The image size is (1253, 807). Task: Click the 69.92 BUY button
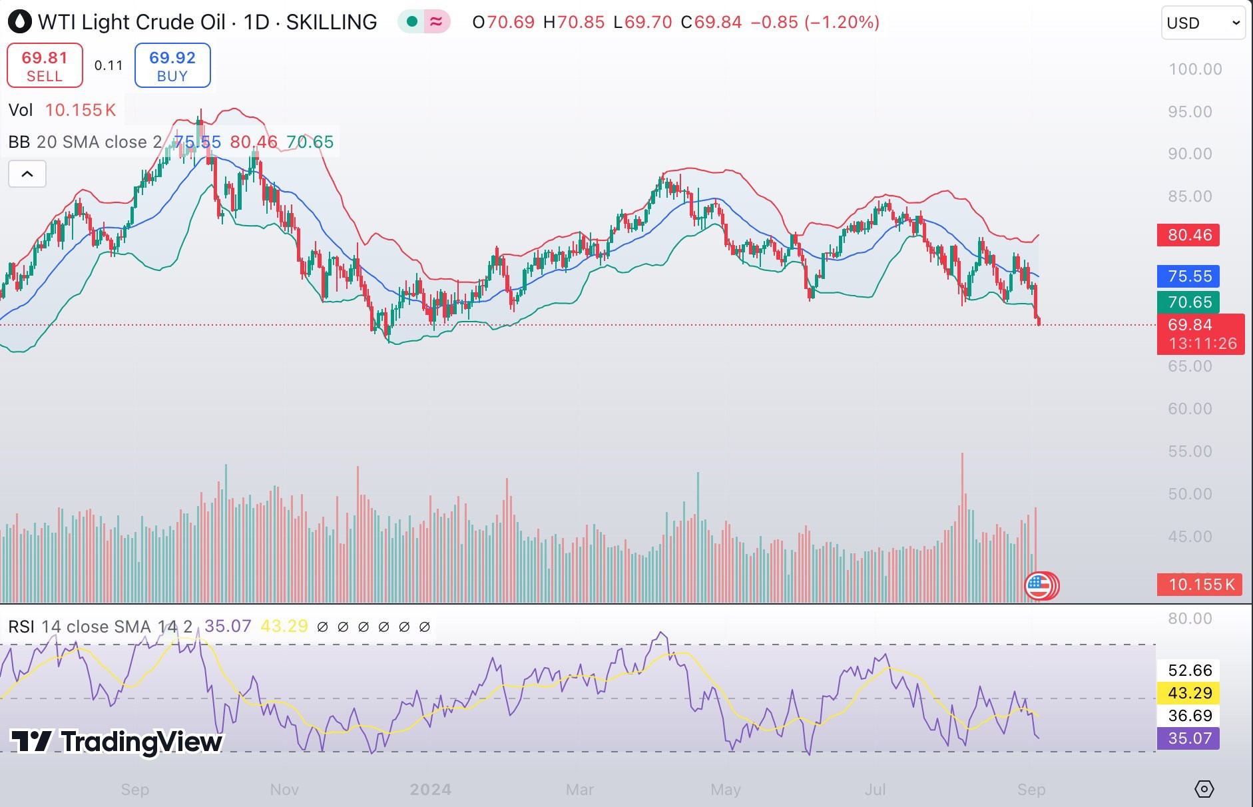point(172,65)
